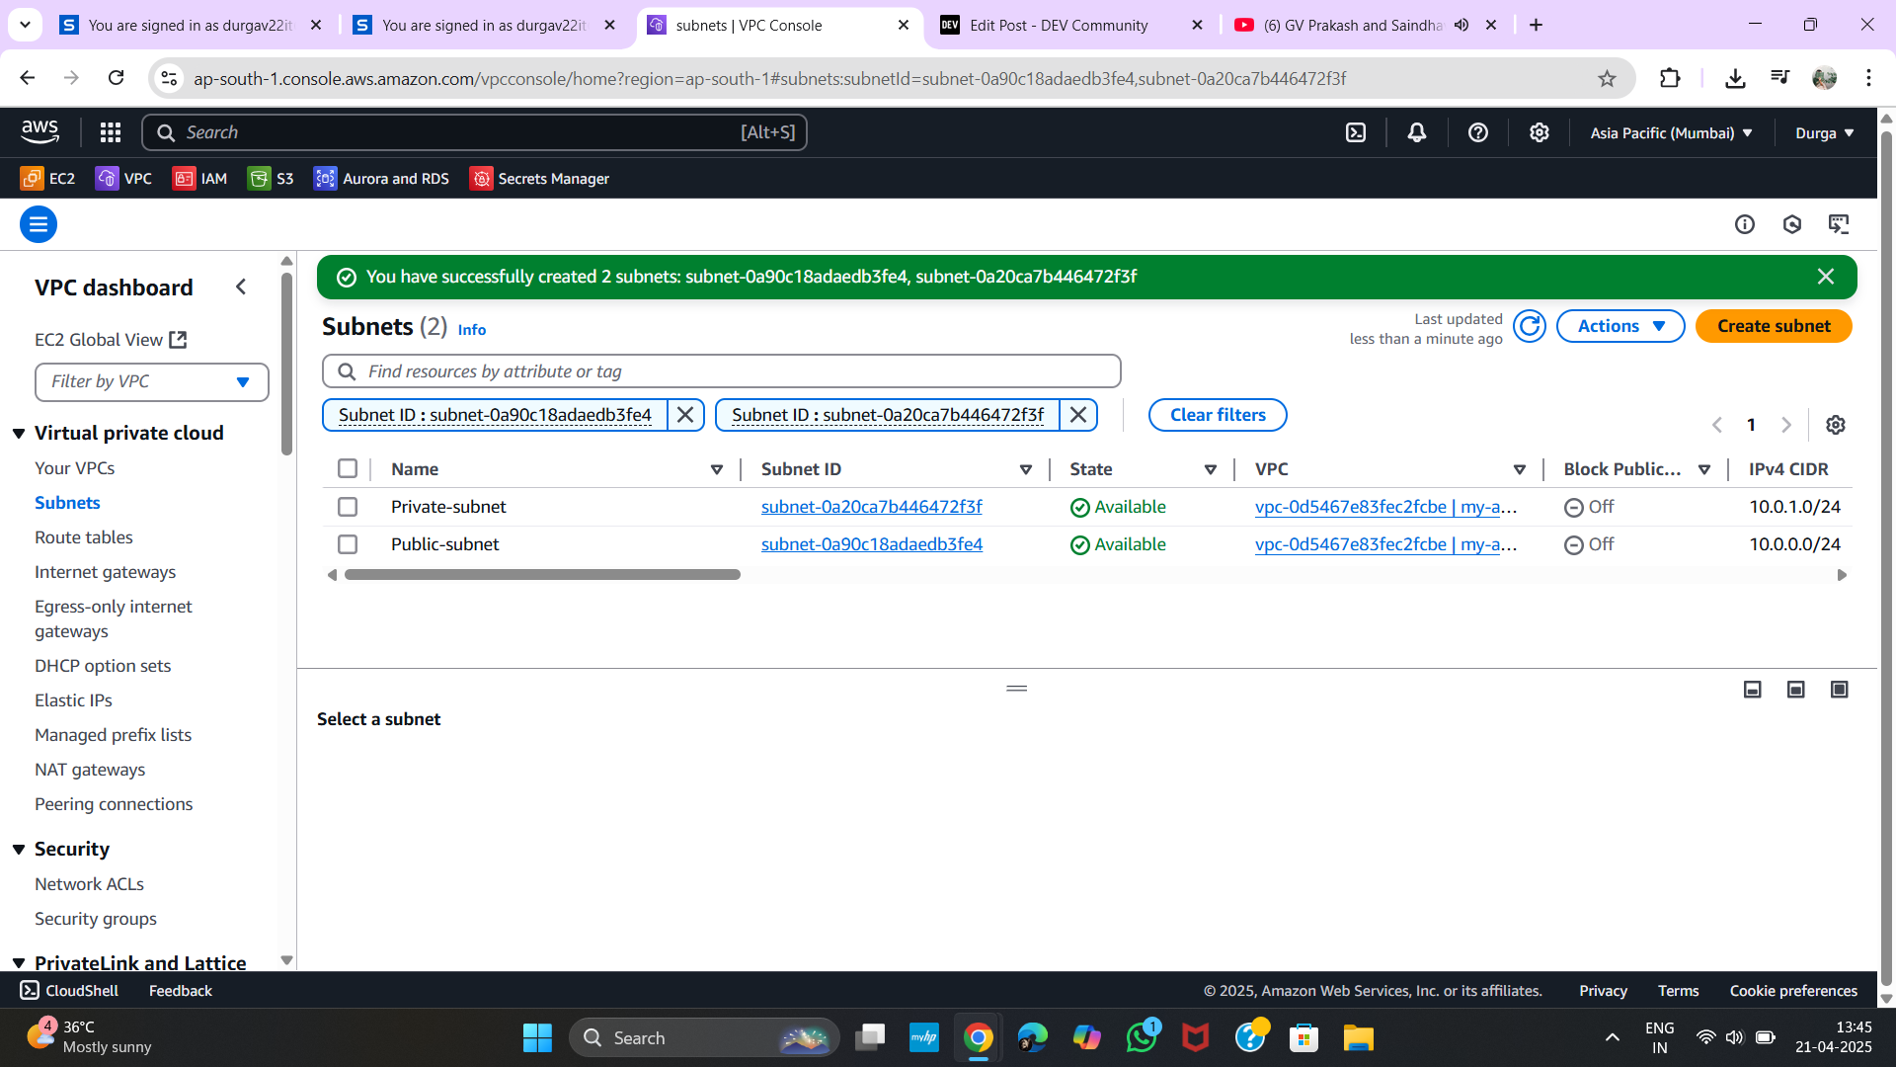1896x1067 pixels.
Task: Sort by the Name column arrow
Action: pos(717,469)
